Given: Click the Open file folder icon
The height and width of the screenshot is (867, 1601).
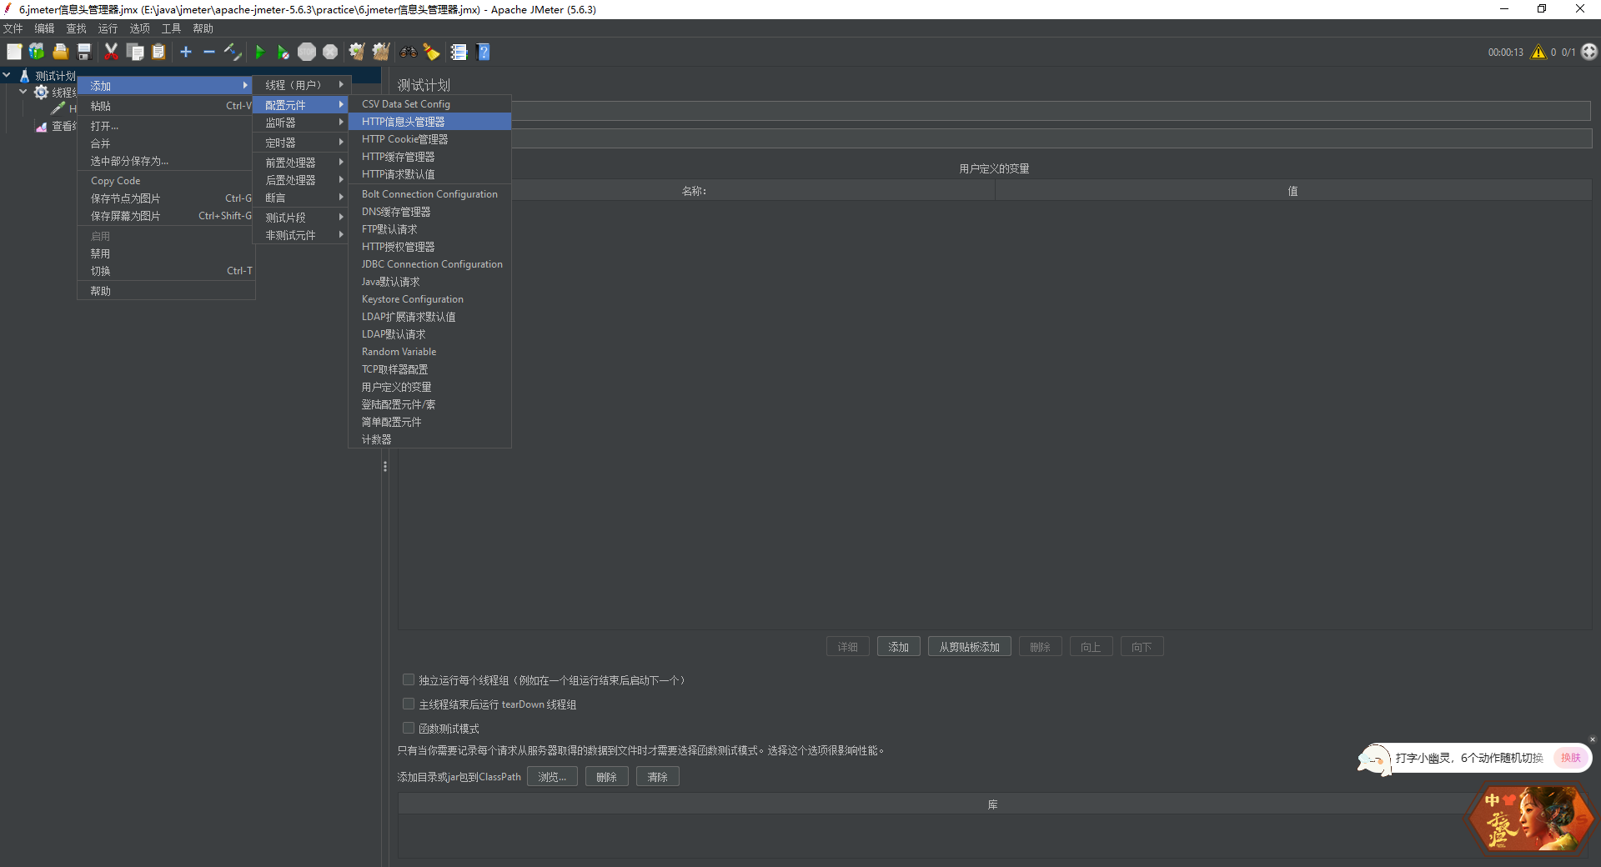Looking at the screenshot, I should tap(60, 52).
